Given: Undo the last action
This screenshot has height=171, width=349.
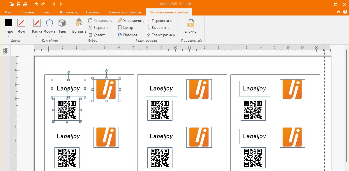Looking at the screenshot, I should click(36, 4).
